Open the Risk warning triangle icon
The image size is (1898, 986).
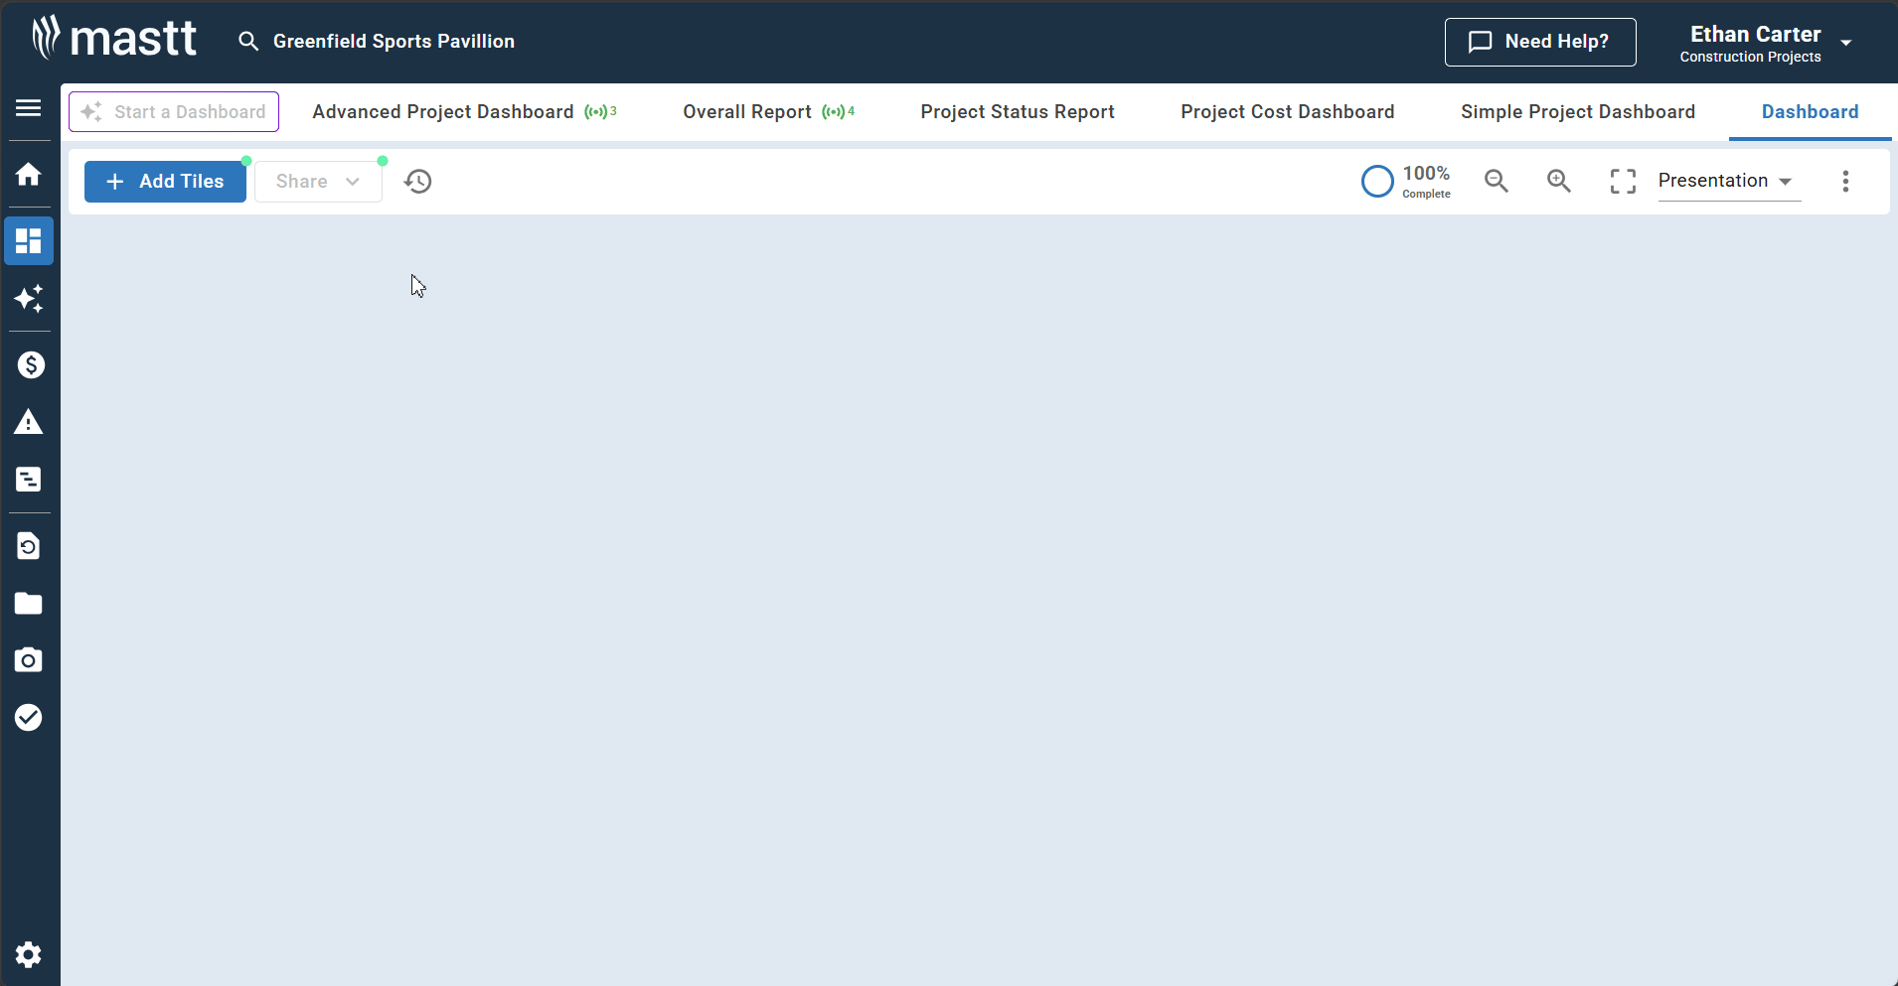click(29, 423)
